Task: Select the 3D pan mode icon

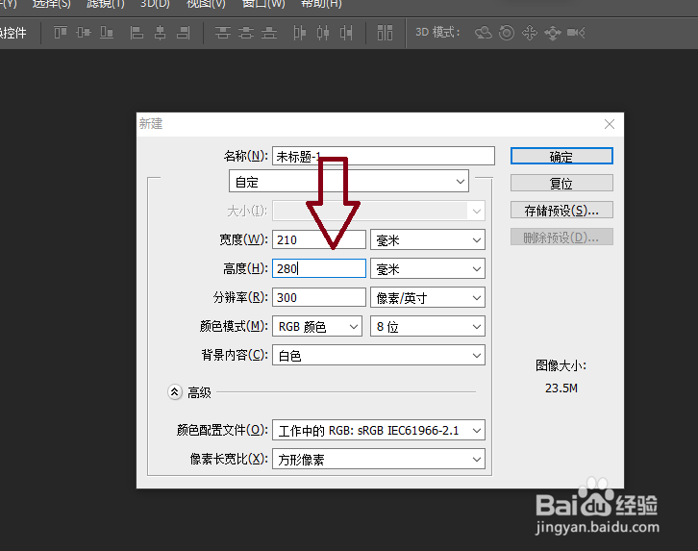Action: pos(530,33)
